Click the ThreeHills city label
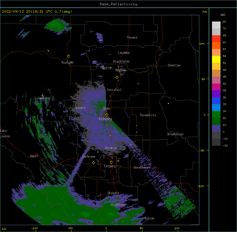 pyautogui.click(x=148, y=115)
